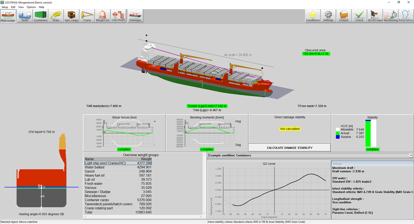Click the Cargo Weight toolbar icon
The height and width of the screenshot is (224, 414).
118,16
